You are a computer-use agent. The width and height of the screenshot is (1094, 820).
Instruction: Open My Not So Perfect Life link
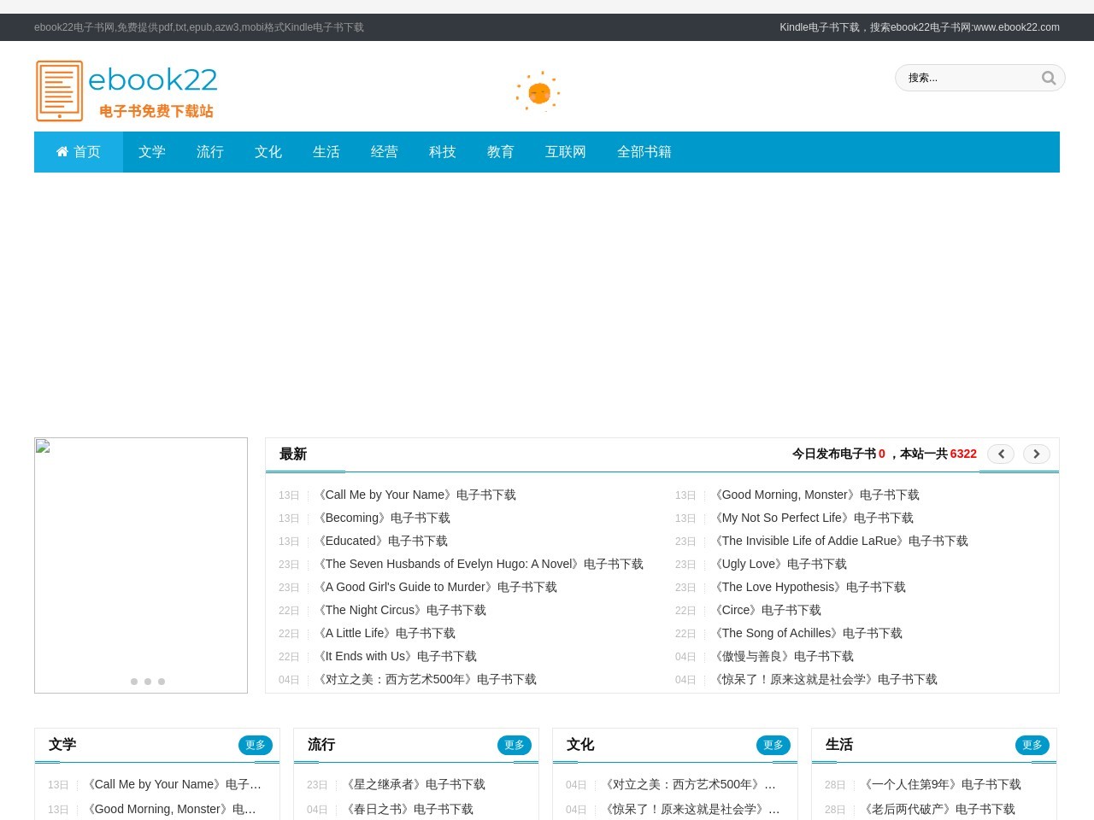tap(812, 518)
